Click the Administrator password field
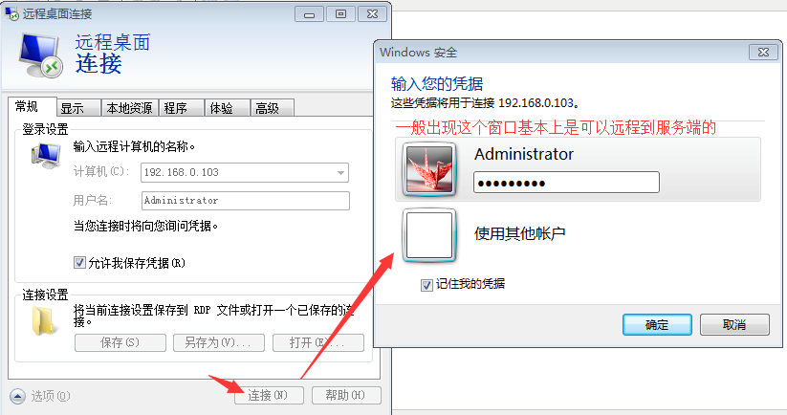Image resolution: width=787 pixels, height=415 pixels. [x=566, y=183]
